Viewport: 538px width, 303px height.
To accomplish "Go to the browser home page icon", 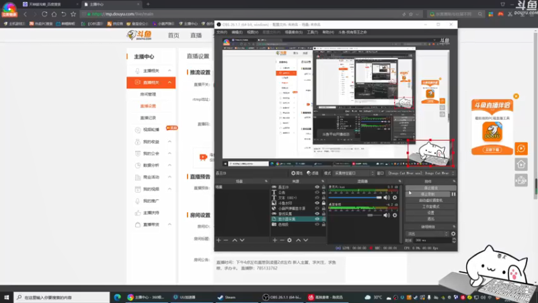I will click(x=54, y=14).
